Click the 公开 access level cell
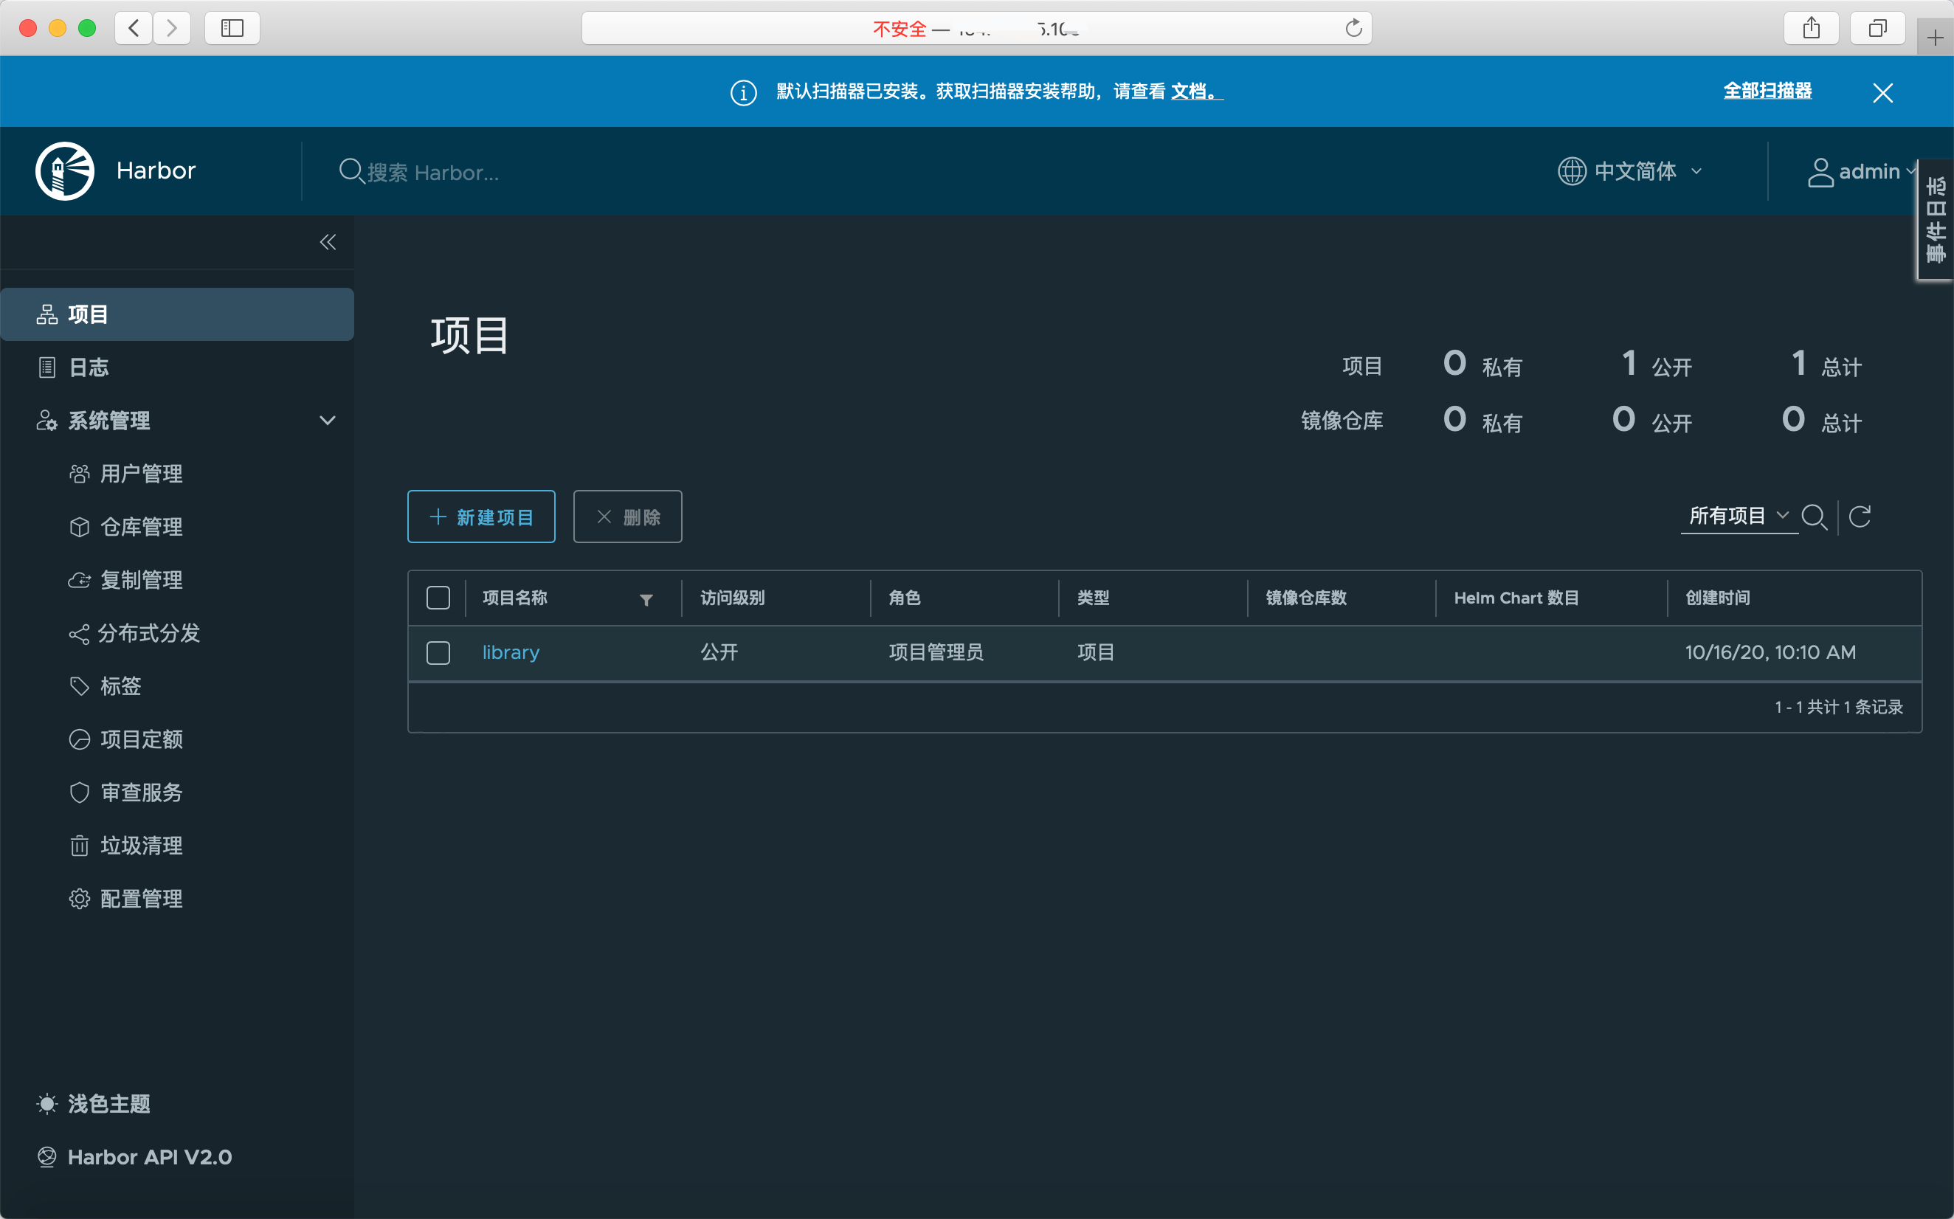 [x=719, y=653]
